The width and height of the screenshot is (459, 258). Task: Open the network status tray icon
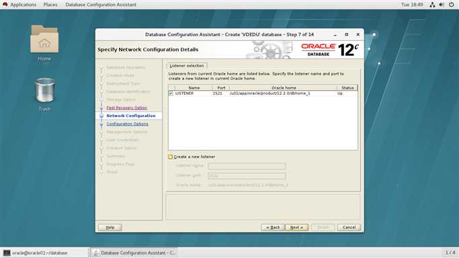[432, 5]
